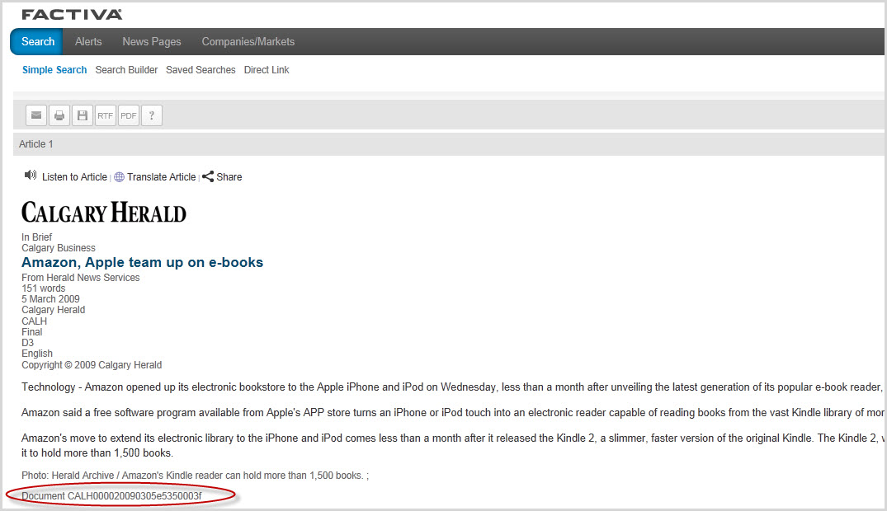Save the article with the floppy disk icon

point(83,115)
